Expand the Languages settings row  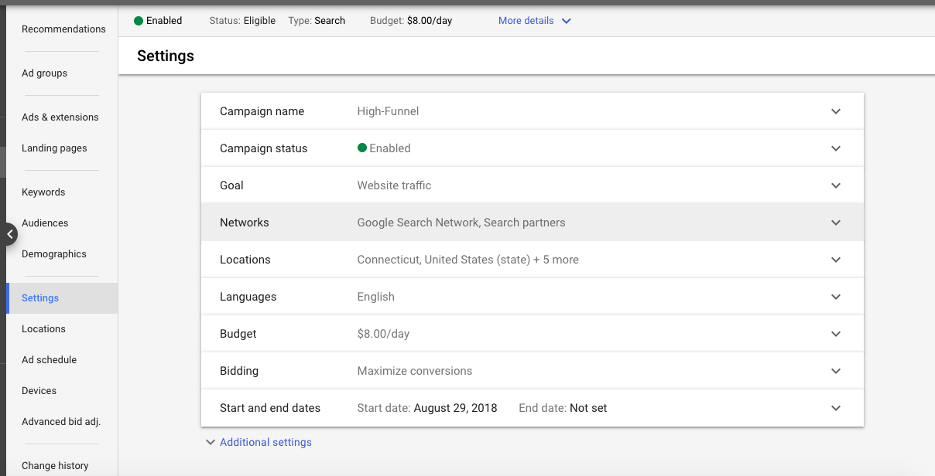[836, 296]
